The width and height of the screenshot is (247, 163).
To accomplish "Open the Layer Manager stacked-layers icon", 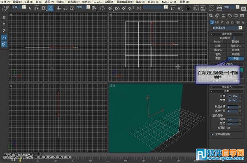I will point(188,8).
